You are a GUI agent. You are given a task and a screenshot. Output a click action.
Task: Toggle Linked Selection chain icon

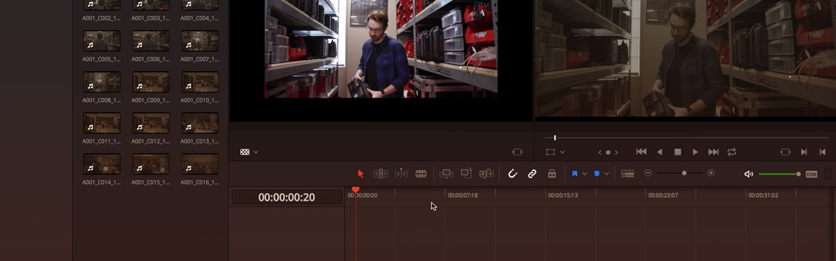tap(532, 174)
